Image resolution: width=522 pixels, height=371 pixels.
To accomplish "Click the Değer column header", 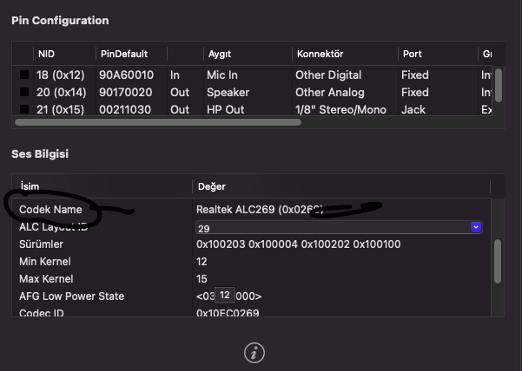I will [212, 186].
